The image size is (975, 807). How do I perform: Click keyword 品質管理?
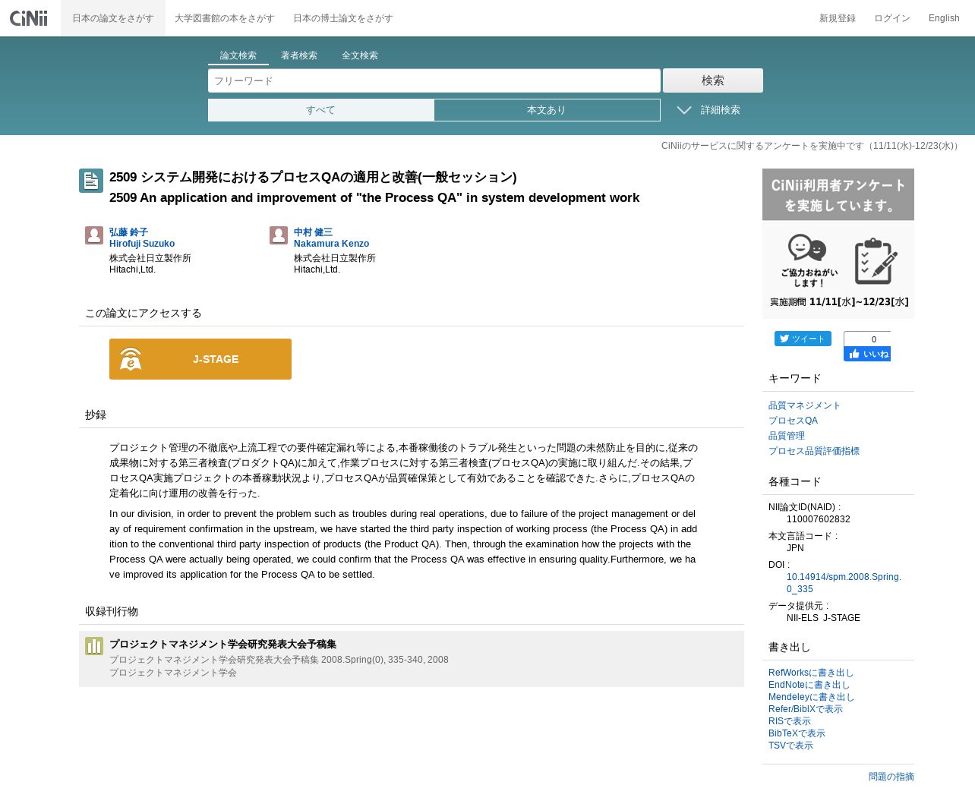[x=787, y=436]
